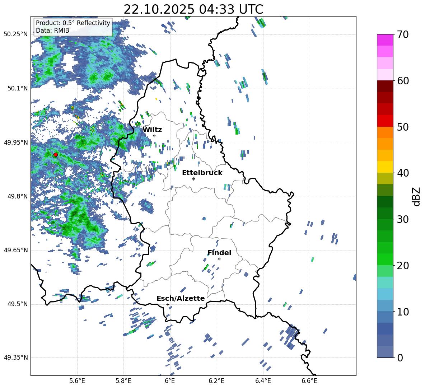The width and height of the screenshot is (425, 388).
Task: Click the yellow colorbar segment at 40
Action: [385, 167]
